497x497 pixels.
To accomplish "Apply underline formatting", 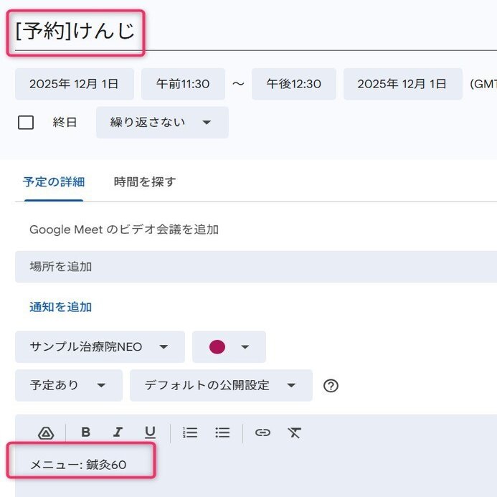I will tap(150, 432).
